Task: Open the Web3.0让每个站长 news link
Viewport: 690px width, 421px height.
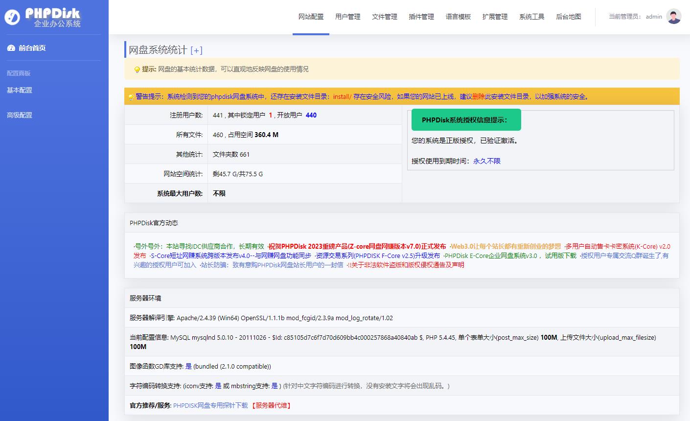Action: pyautogui.click(x=506, y=246)
